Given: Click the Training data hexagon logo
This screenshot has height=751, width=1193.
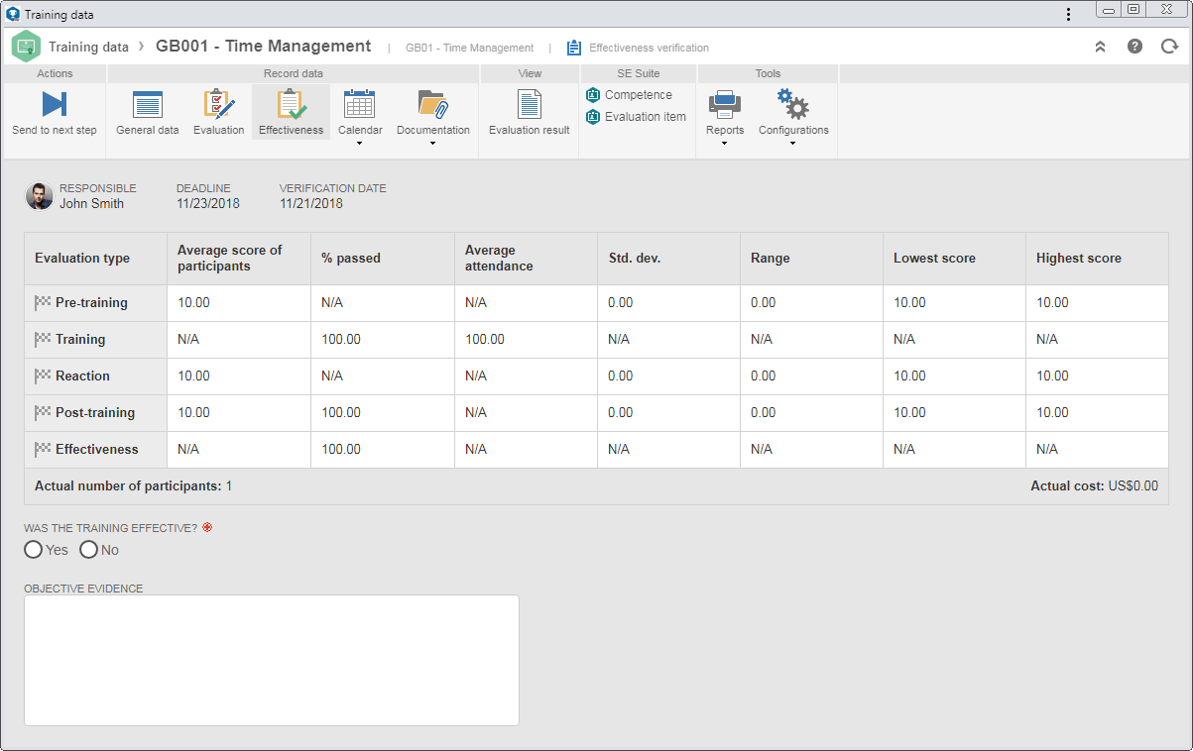Looking at the screenshot, I should click(26, 46).
